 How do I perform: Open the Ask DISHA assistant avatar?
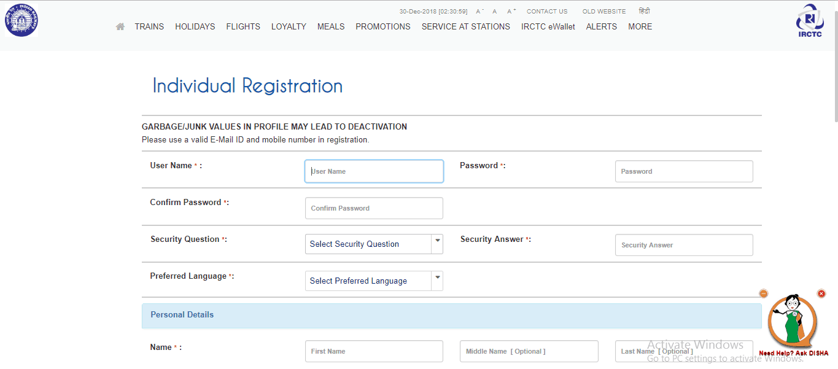tap(793, 322)
